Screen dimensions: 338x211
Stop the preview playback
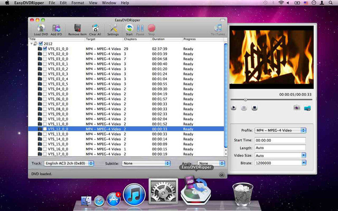click(254, 108)
